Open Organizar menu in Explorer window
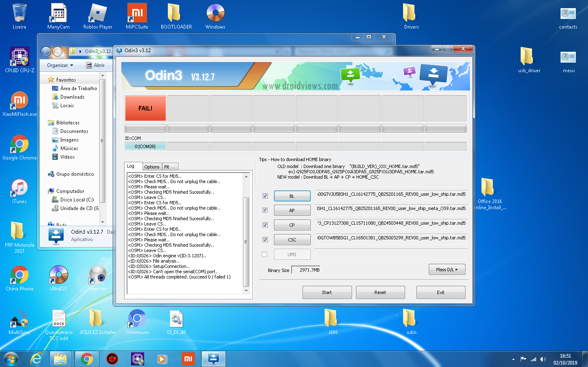This screenshot has width=588, height=367. click(x=60, y=65)
